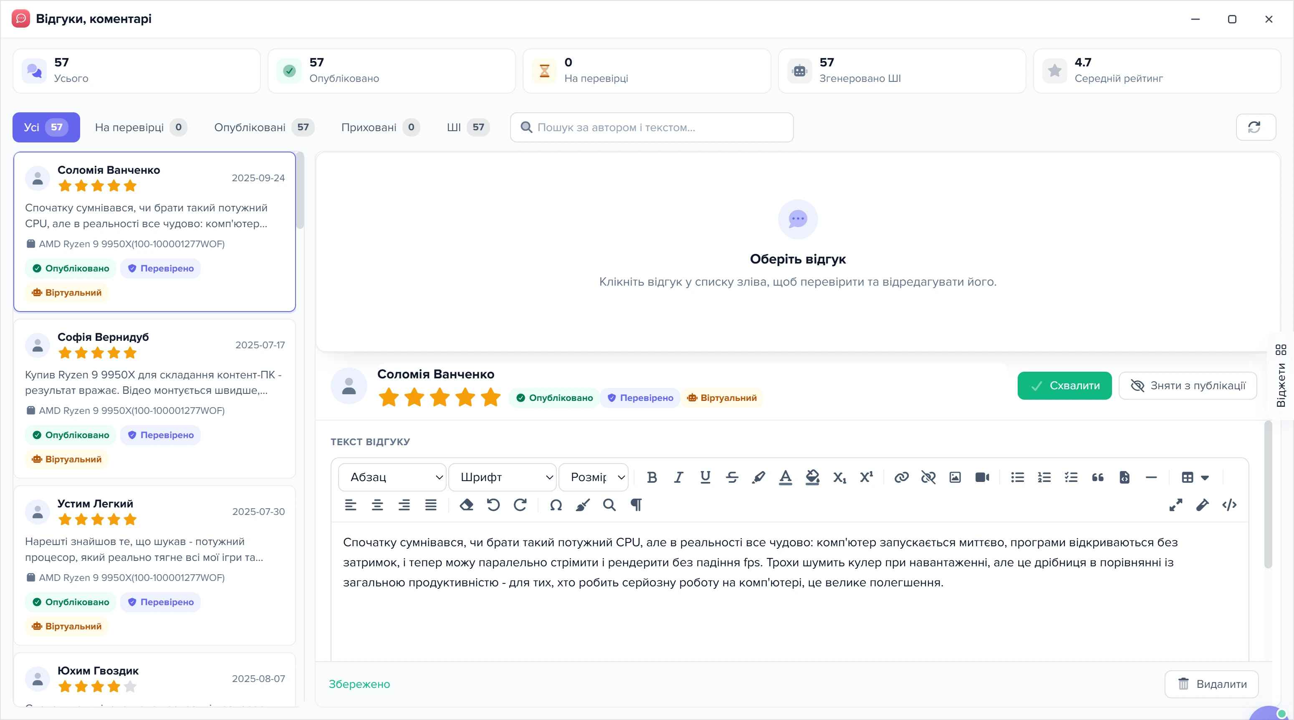Image resolution: width=1294 pixels, height=720 pixels.
Task: Open the Віджети side panel
Action: pos(1281,376)
